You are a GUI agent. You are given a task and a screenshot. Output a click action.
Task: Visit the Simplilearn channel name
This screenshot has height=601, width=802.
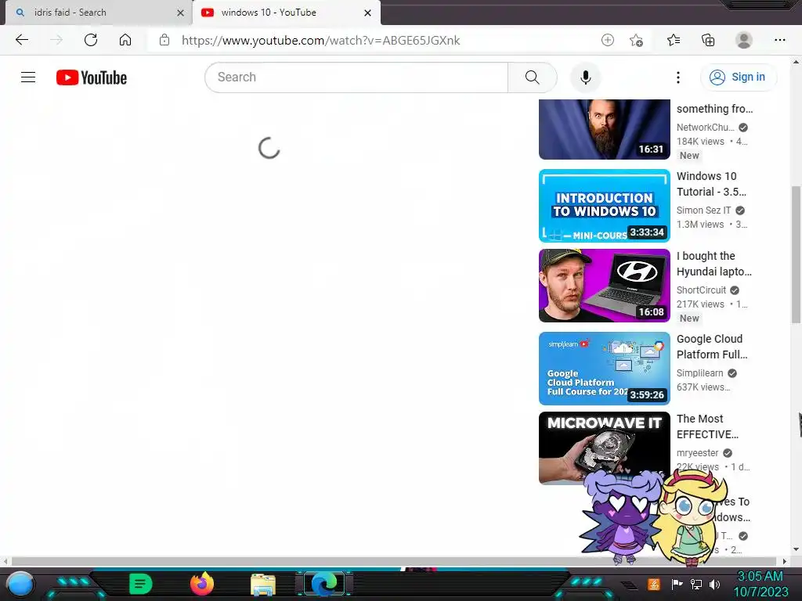pyautogui.click(x=699, y=373)
